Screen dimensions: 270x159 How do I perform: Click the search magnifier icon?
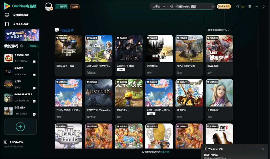click(171, 6)
